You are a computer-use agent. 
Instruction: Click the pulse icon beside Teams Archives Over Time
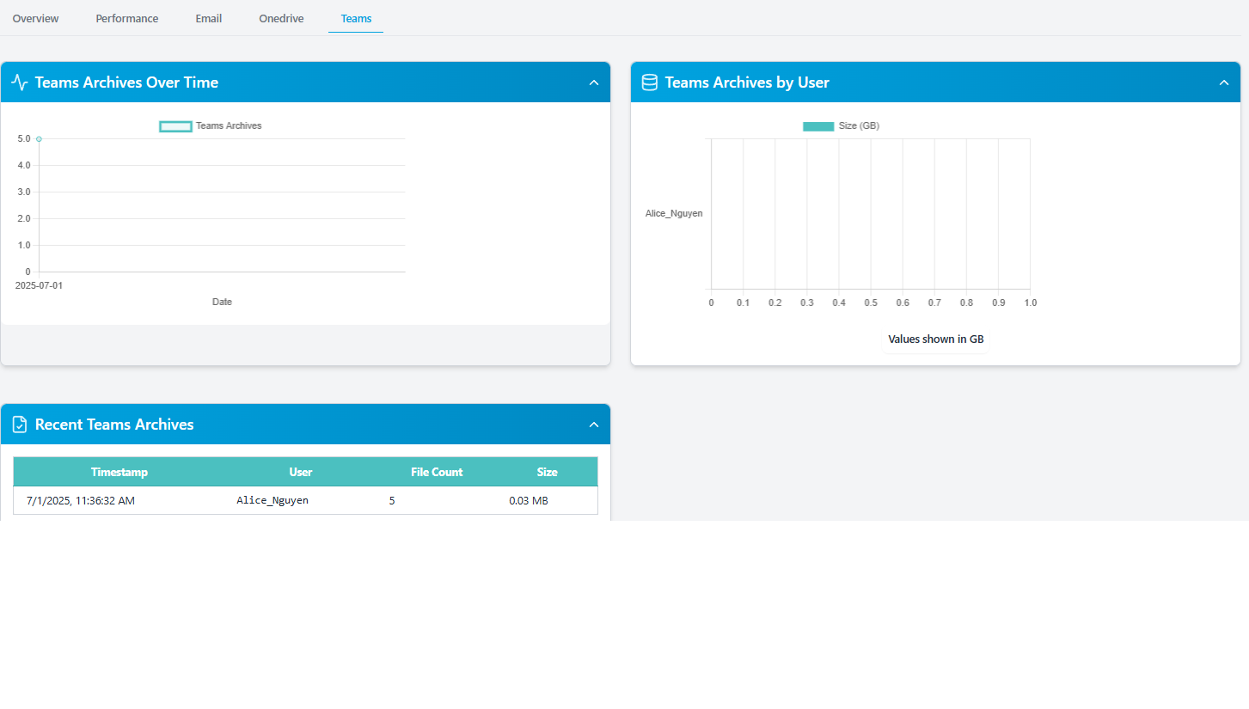point(20,83)
